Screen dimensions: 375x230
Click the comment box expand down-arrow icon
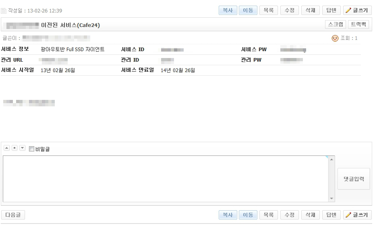click(x=22, y=148)
